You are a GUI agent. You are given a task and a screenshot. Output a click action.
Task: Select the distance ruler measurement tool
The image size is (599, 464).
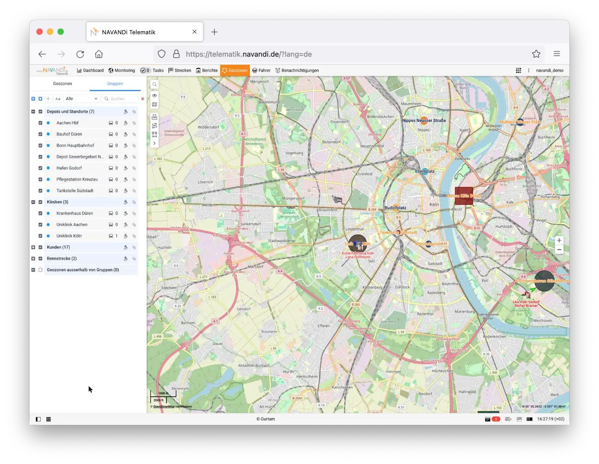[x=154, y=117]
